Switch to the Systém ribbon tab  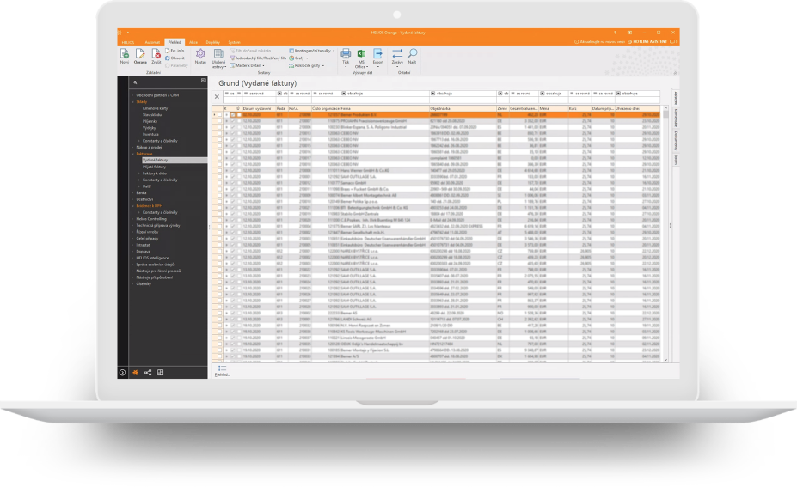(x=235, y=42)
